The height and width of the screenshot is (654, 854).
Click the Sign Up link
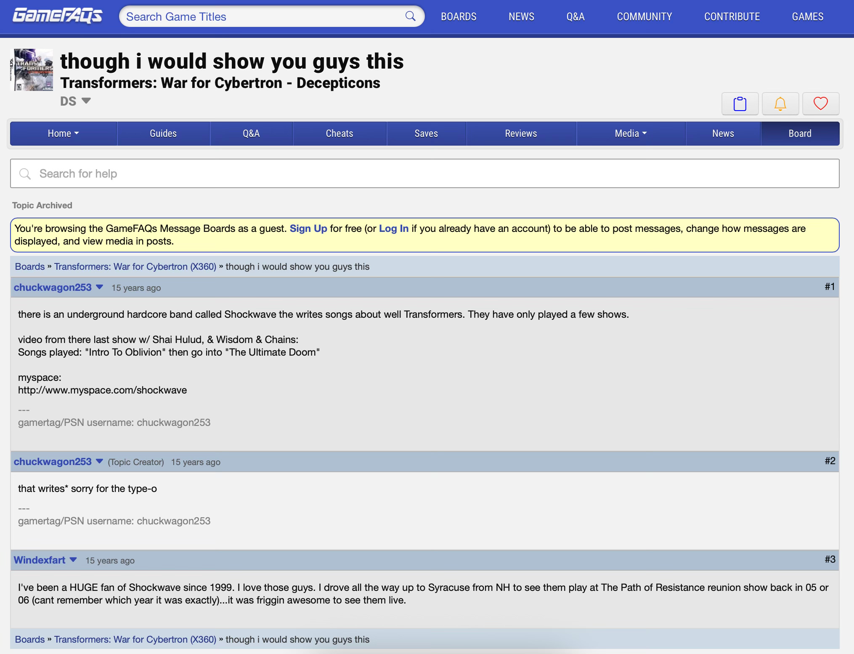pyautogui.click(x=308, y=229)
